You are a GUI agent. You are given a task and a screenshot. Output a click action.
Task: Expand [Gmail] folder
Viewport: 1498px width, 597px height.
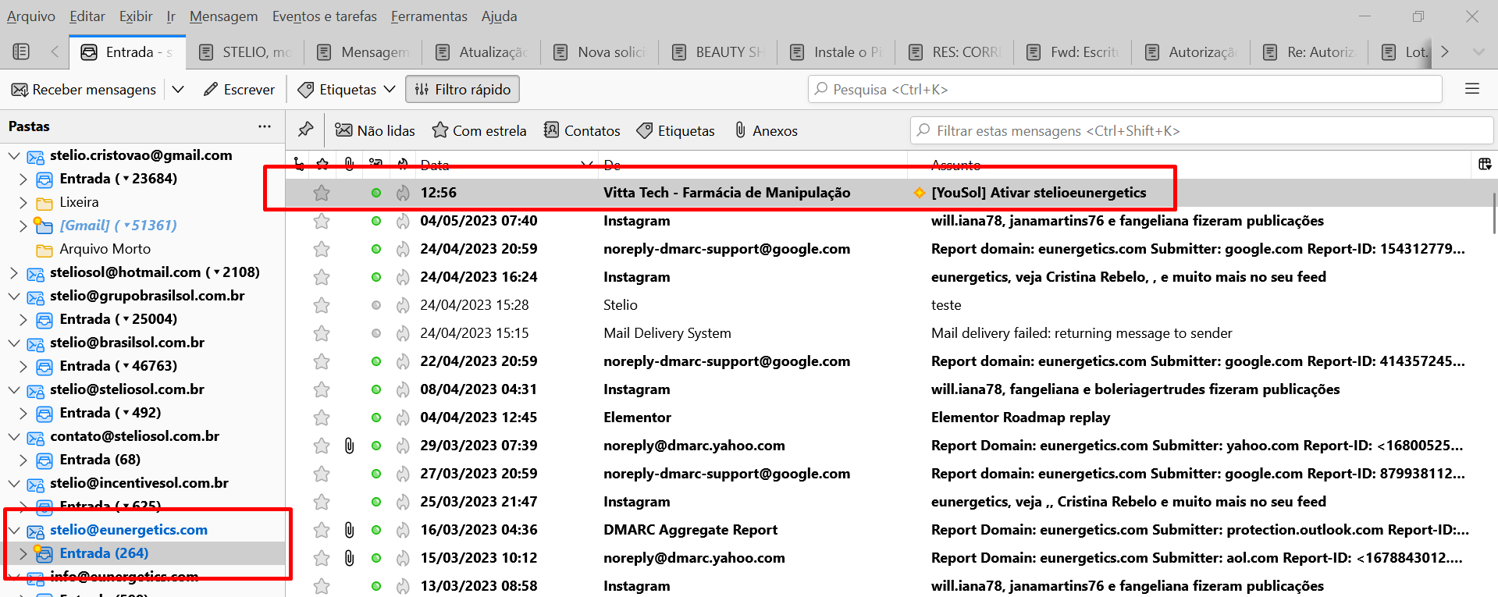pyautogui.click(x=23, y=226)
